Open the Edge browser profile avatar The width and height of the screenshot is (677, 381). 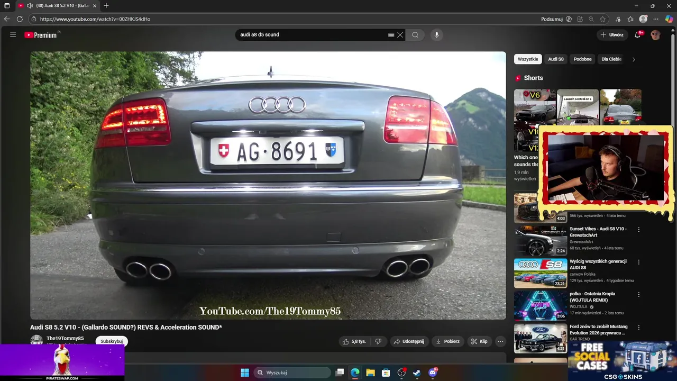(x=643, y=19)
